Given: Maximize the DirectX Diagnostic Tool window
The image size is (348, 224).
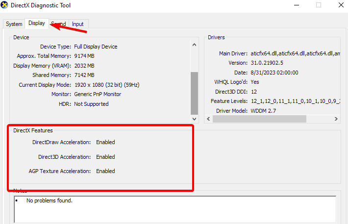Looking at the screenshot, I should [x=319, y=5].
